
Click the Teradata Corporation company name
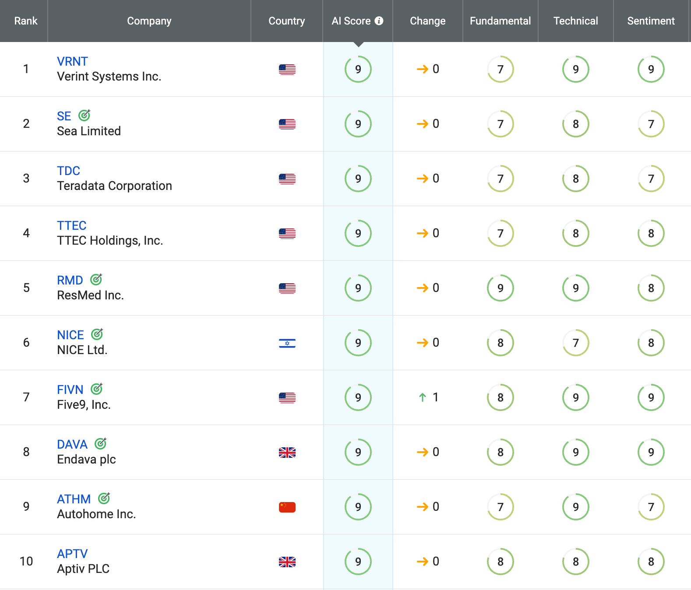coord(115,186)
